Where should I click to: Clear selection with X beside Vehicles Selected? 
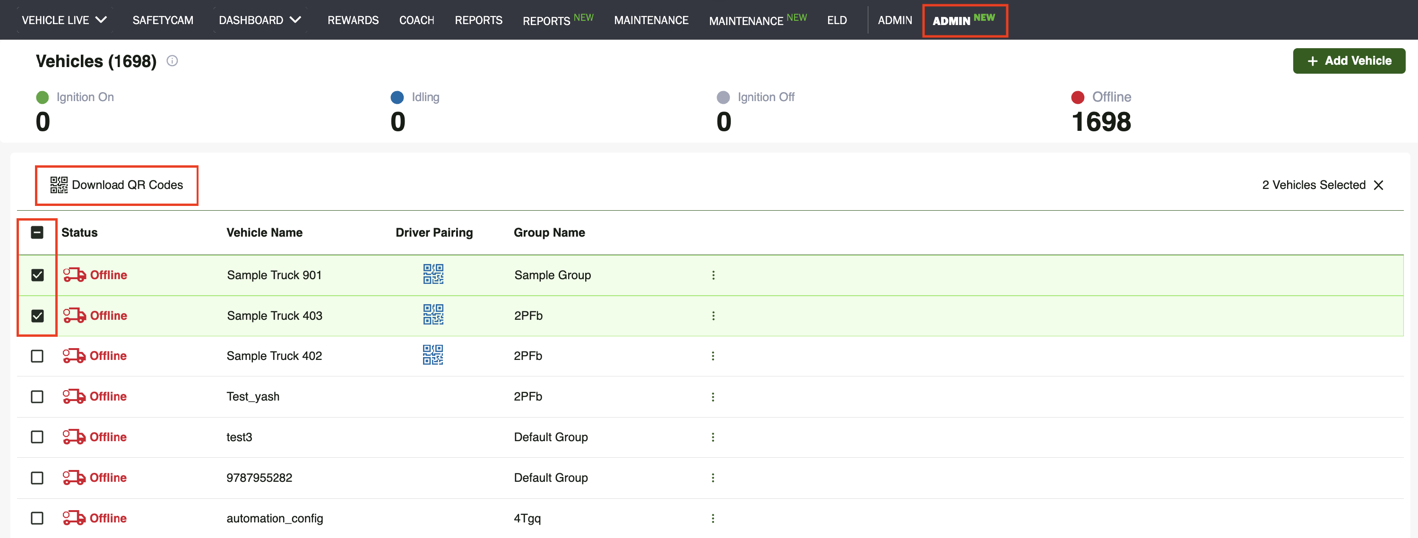[1378, 185]
